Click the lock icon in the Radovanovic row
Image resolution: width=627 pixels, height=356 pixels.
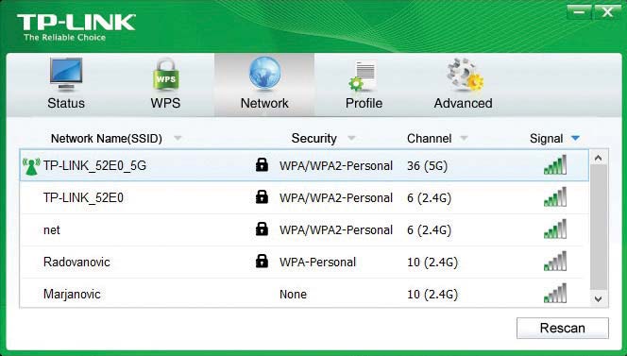click(262, 261)
